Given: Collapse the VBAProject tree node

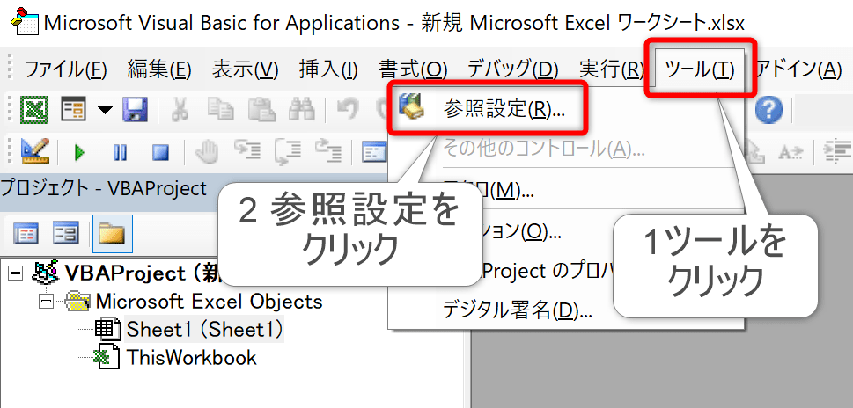Looking at the screenshot, I should tap(13, 273).
